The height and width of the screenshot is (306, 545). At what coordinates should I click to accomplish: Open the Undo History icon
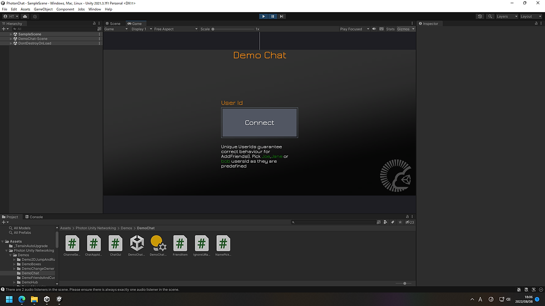[x=480, y=16]
